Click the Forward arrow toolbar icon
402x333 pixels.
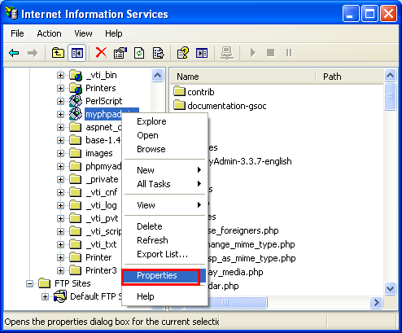click(x=33, y=53)
